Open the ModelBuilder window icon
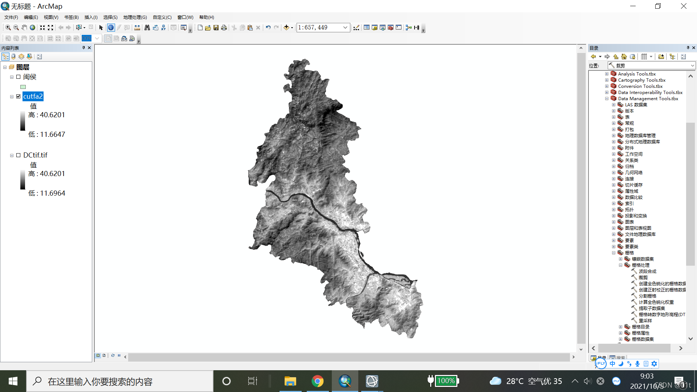697x392 pixels. coord(409,28)
